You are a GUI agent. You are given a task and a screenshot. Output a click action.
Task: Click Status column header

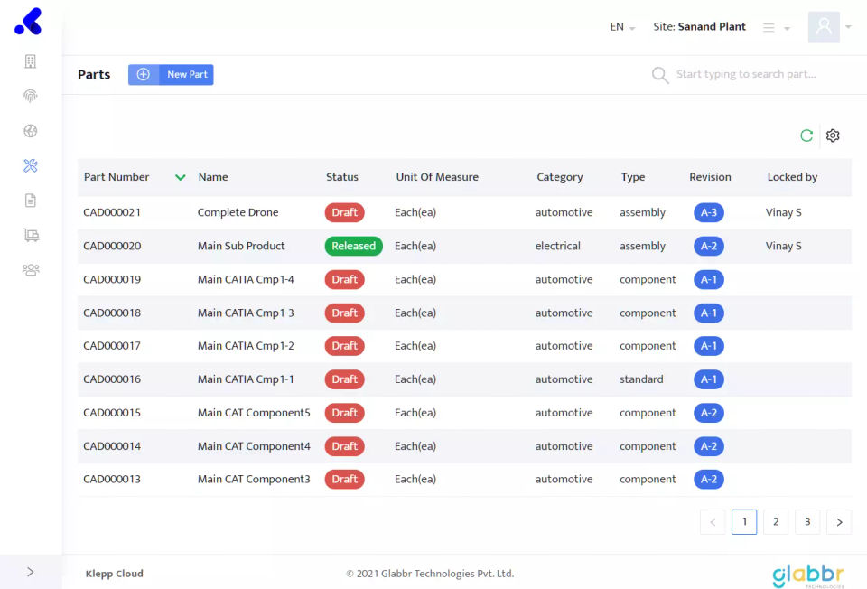click(342, 177)
